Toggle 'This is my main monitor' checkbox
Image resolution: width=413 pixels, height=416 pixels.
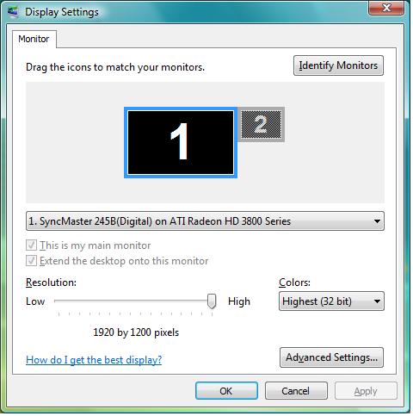click(31, 245)
